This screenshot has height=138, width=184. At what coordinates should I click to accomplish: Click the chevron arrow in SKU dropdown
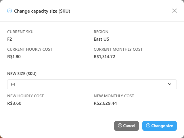169,84
